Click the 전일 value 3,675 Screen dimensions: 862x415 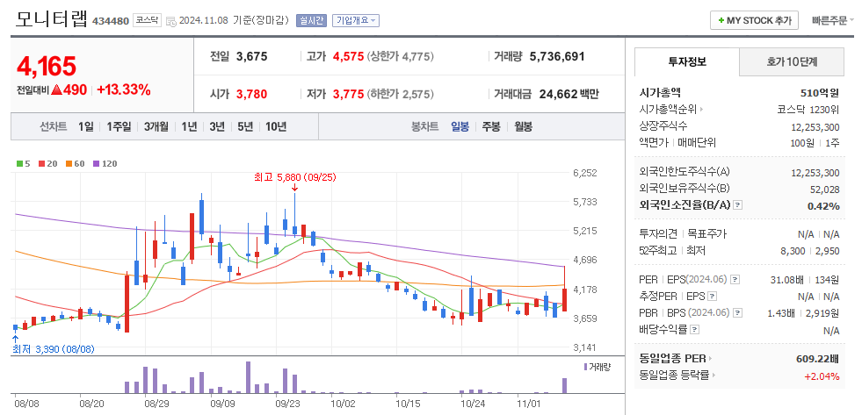252,56
